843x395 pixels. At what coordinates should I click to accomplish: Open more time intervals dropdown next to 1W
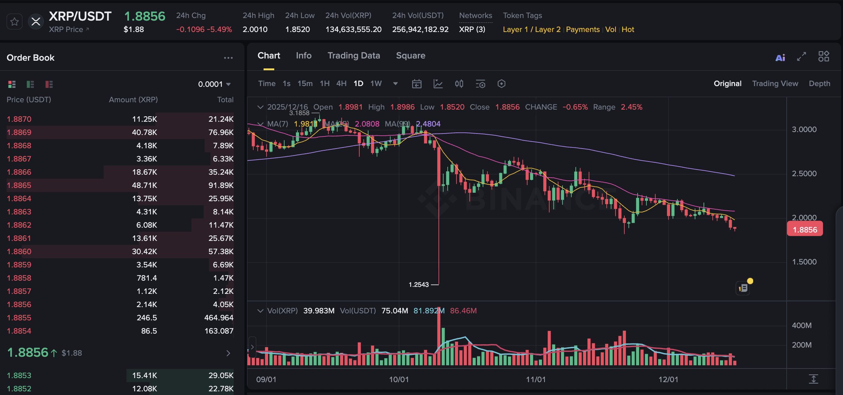coord(395,84)
